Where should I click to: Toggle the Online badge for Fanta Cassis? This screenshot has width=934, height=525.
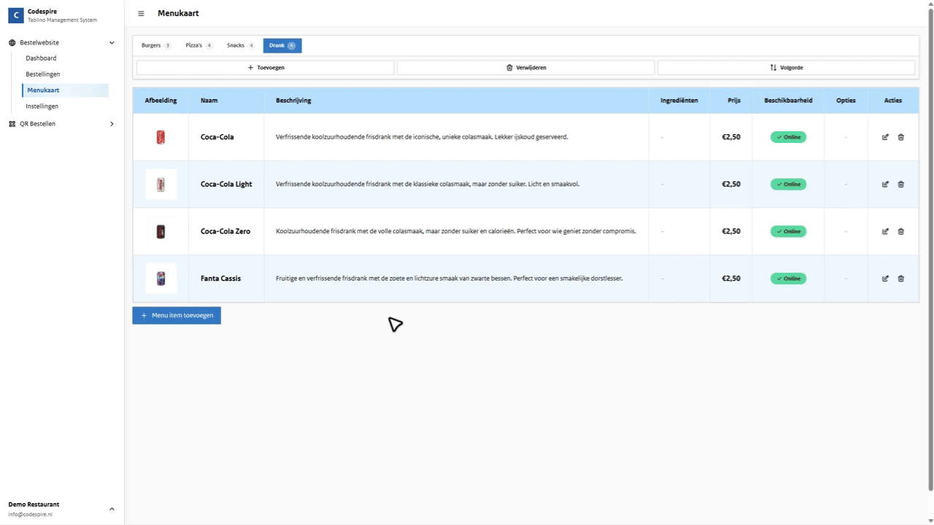[x=787, y=278]
